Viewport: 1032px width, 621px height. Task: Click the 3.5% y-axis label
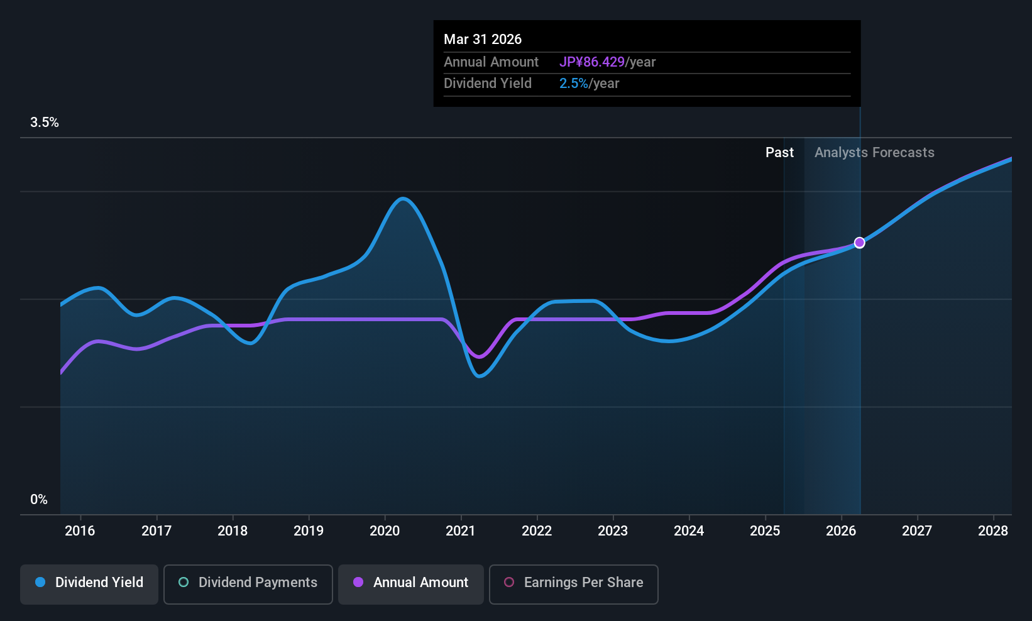pyautogui.click(x=45, y=123)
